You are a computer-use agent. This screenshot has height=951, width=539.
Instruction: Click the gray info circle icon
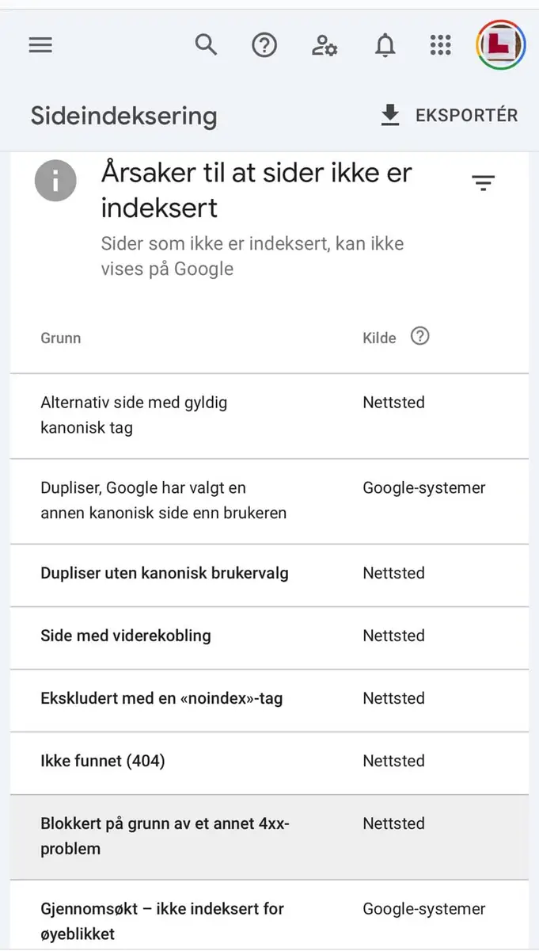pyautogui.click(x=55, y=181)
